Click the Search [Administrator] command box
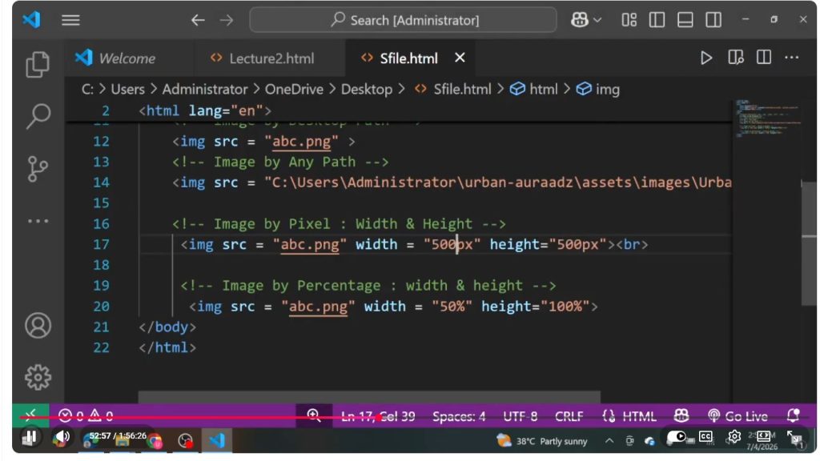The image size is (820, 461). point(404,20)
